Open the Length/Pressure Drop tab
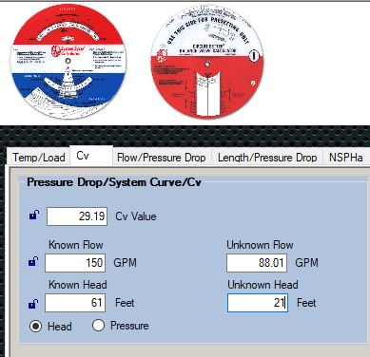The height and width of the screenshot is (357, 370). (267, 158)
